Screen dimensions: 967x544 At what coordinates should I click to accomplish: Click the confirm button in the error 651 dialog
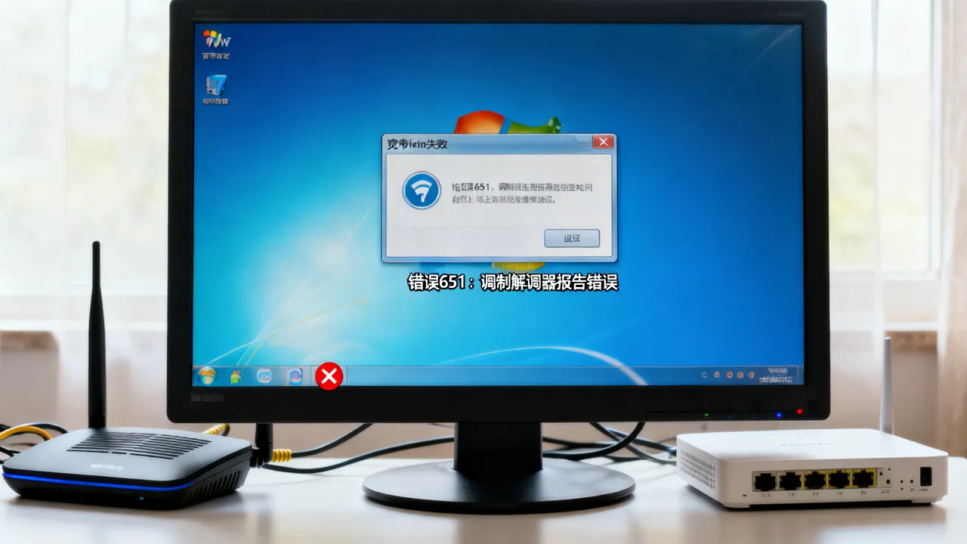(572, 239)
